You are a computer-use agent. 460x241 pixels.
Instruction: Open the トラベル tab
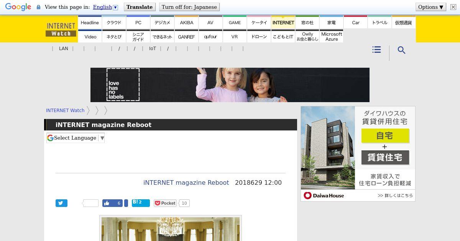379,23
